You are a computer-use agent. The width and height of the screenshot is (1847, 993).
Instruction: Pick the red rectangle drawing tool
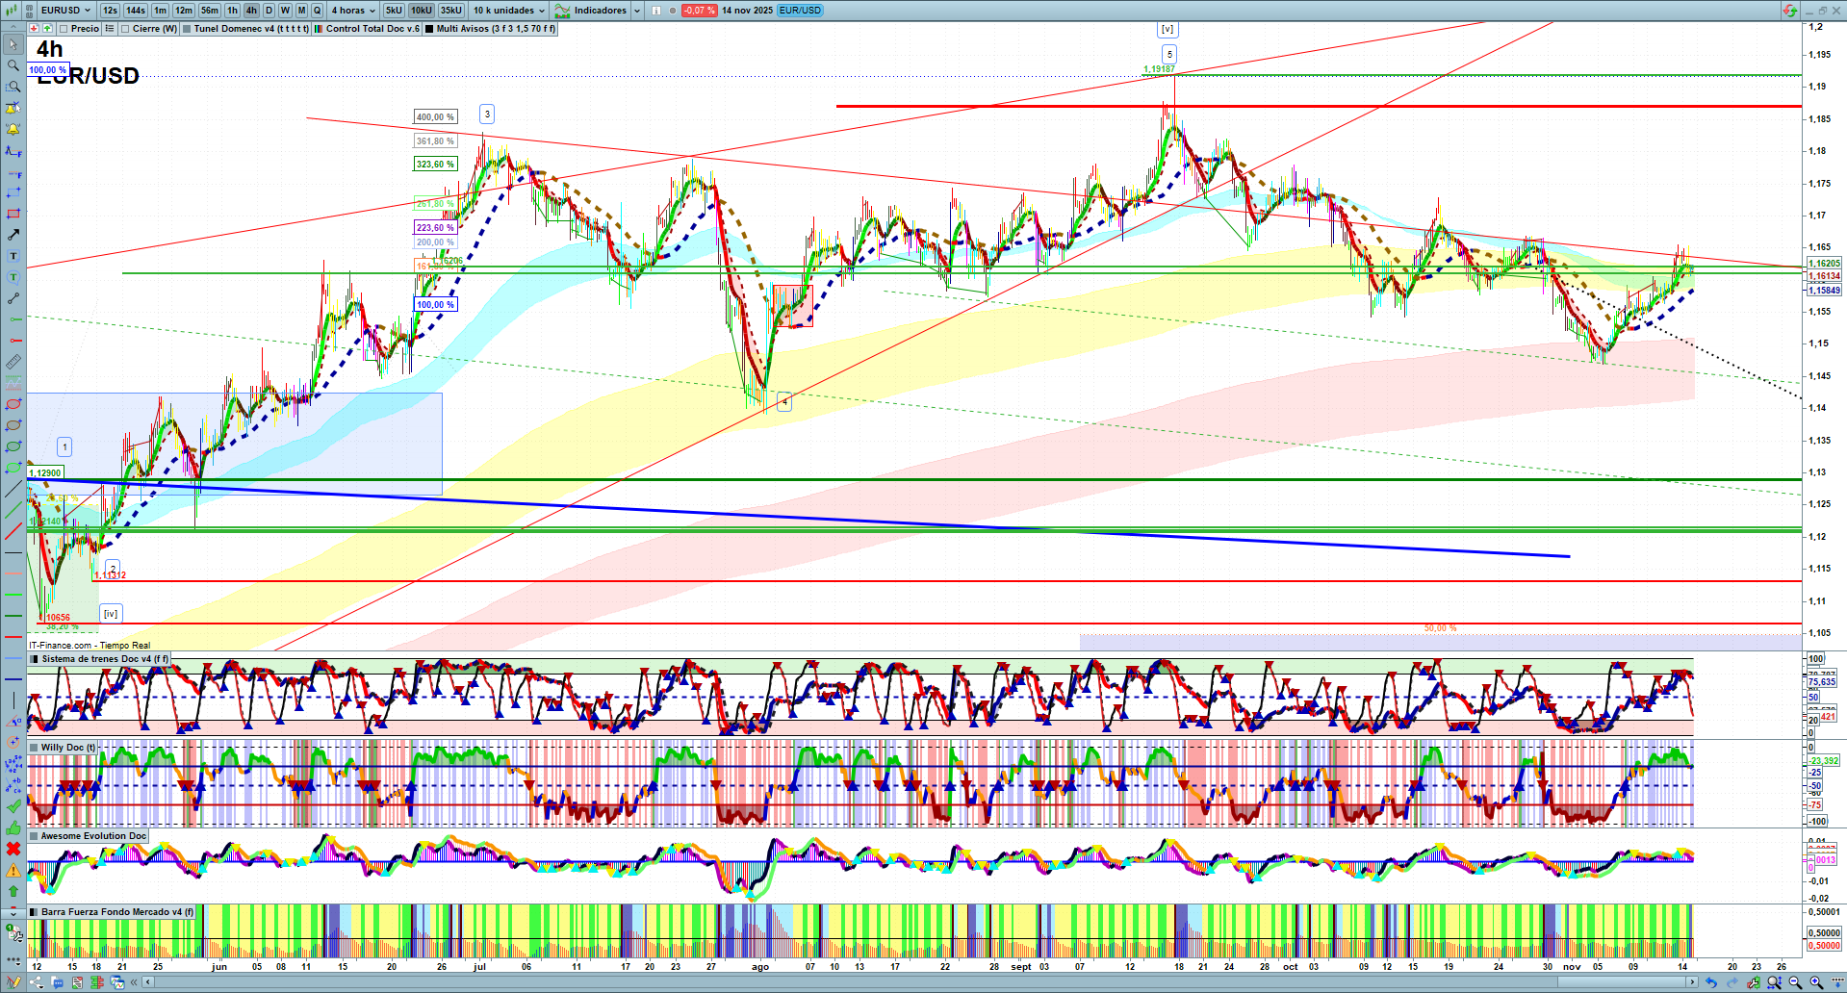[13, 214]
